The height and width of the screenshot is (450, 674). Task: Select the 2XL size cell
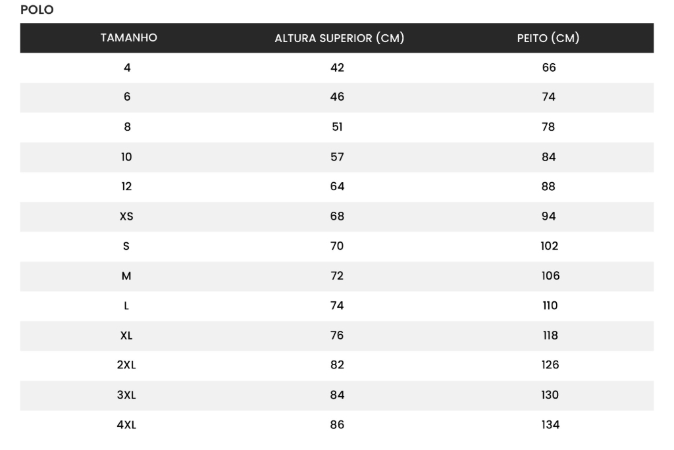click(126, 365)
